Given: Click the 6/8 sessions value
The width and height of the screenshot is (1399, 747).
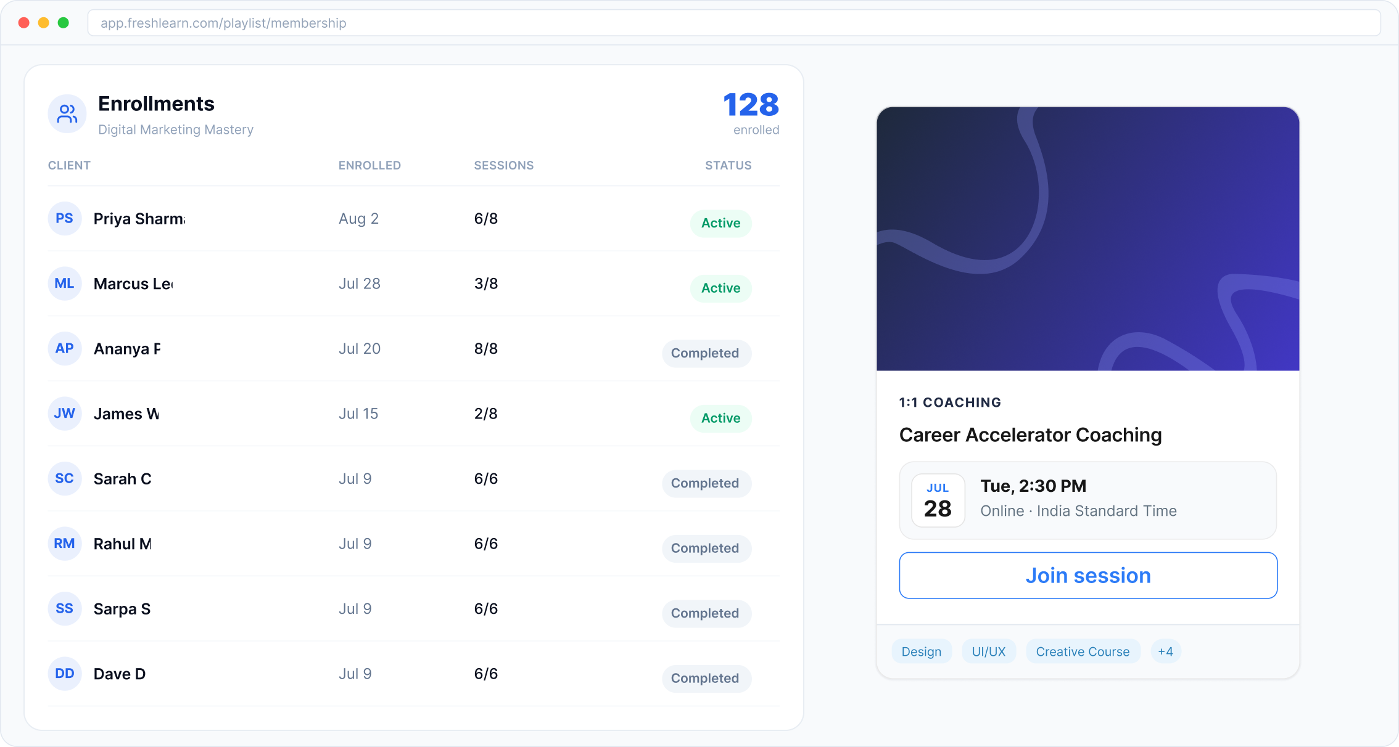Looking at the screenshot, I should click(486, 219).
